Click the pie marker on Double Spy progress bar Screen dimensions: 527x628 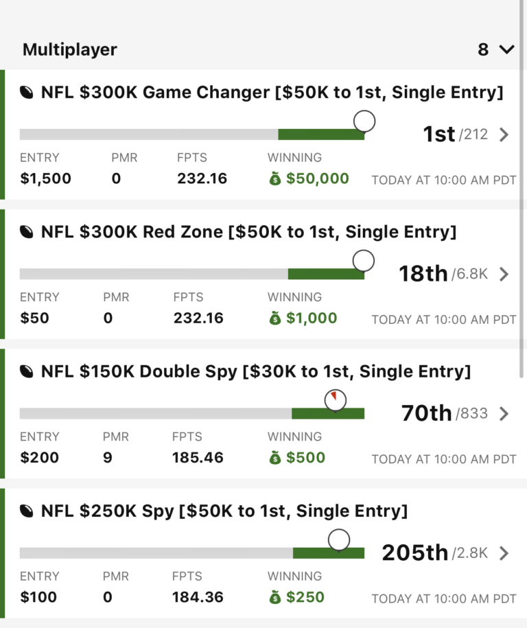(335, 399)
